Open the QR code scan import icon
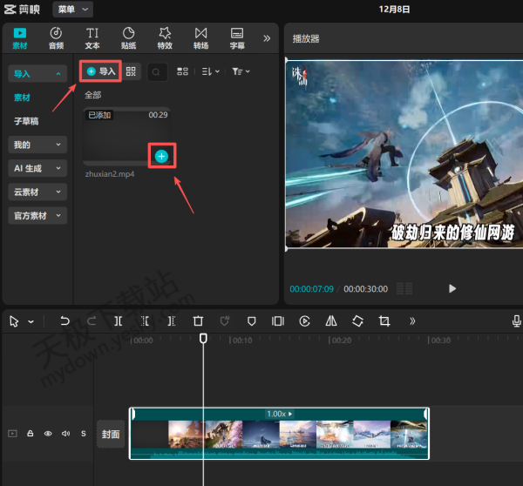Image resolution: width=523 pixels, height=486 pixels. (132, 71)
